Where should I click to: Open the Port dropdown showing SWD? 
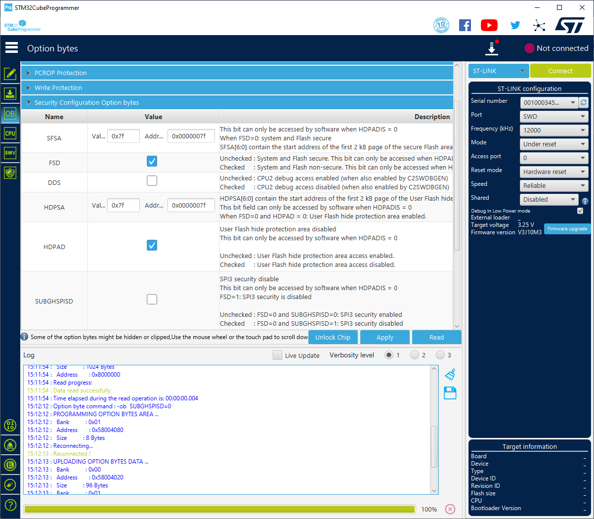(x=553, y=116)
